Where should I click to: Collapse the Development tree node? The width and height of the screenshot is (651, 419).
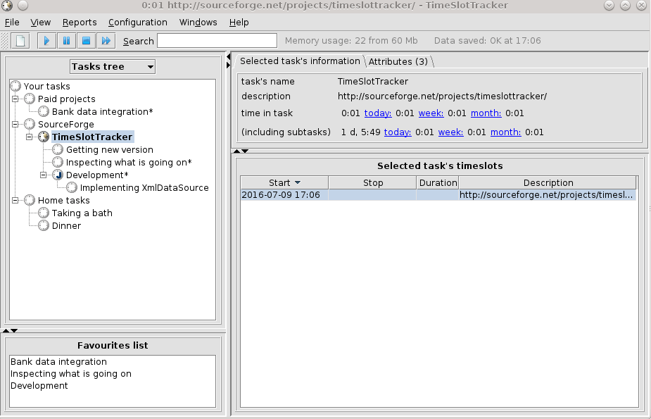(x=44, y=175)
